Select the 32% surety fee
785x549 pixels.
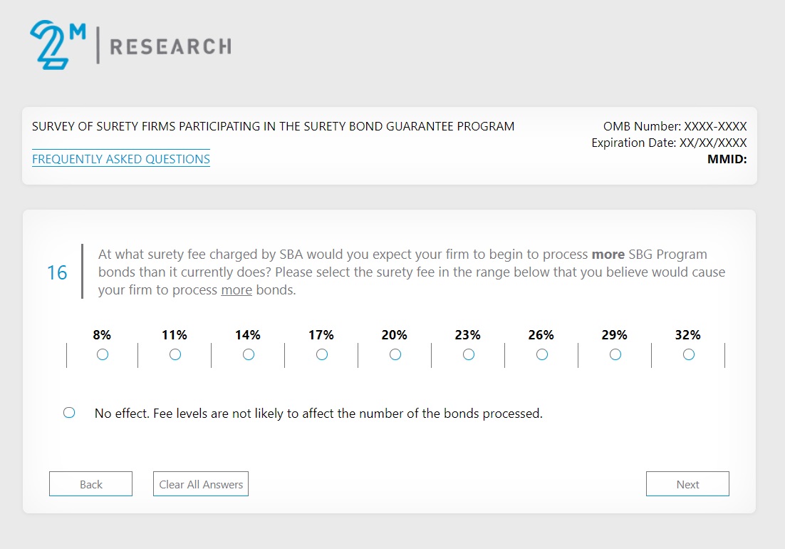[x=689, y=354]
